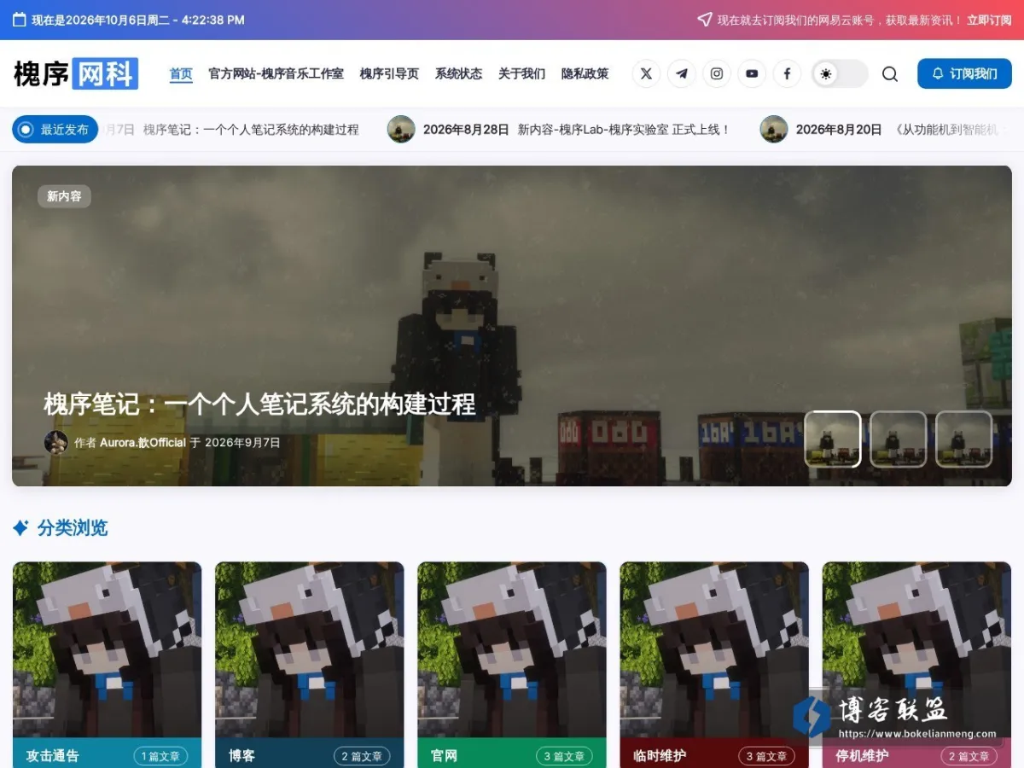Screen dimensions: 1024x768
Task: Open ticker item 新内容-槐序Lab-槐序实验室 正式上线
Action: 624,130
